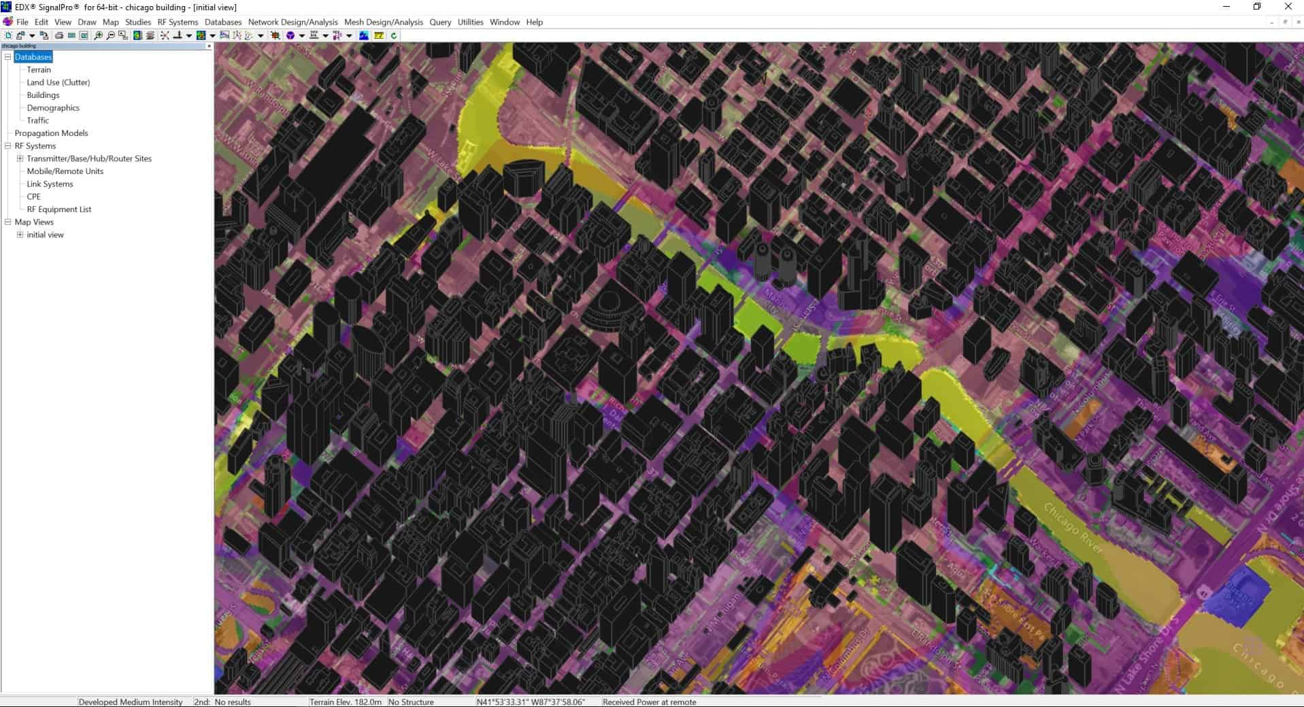Click the scissors measurement toolbar icon
The image size is (1304, 707).
tap(164, 35)
